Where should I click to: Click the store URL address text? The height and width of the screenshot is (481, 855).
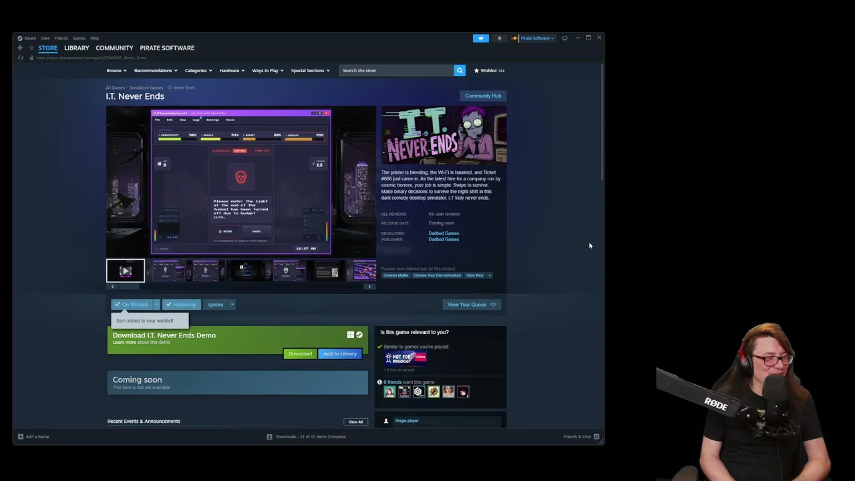click(91, 57)
